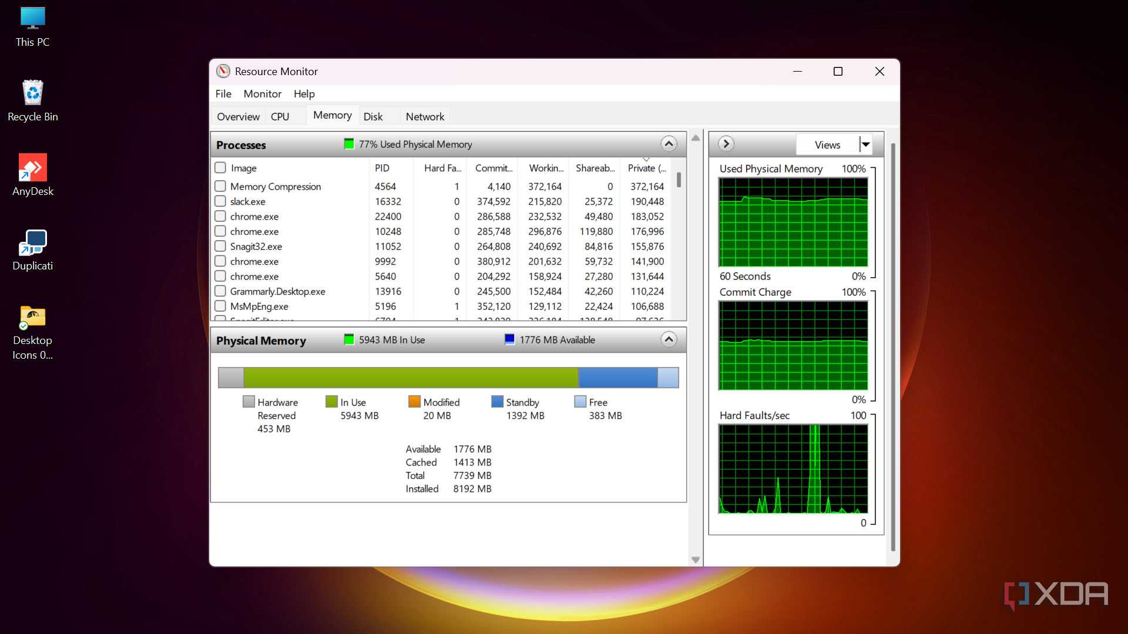Check the Snagit32.exe process box

(220, 246)
